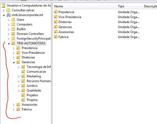Expand the Qualidade node
157x124 pixels.
point(19,91)
